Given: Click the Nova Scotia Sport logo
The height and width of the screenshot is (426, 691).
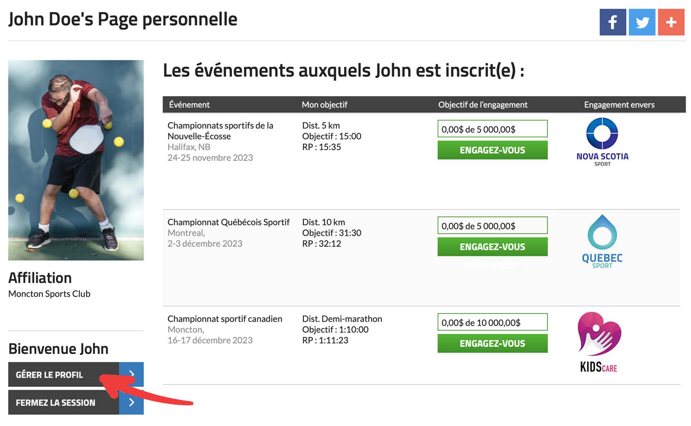Looking at the screenshot, I should click(602, 142).
